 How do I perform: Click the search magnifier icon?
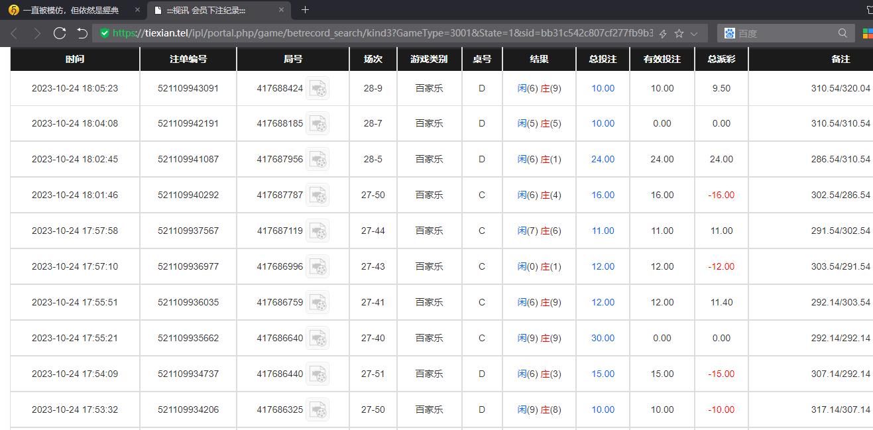(843, 33)
